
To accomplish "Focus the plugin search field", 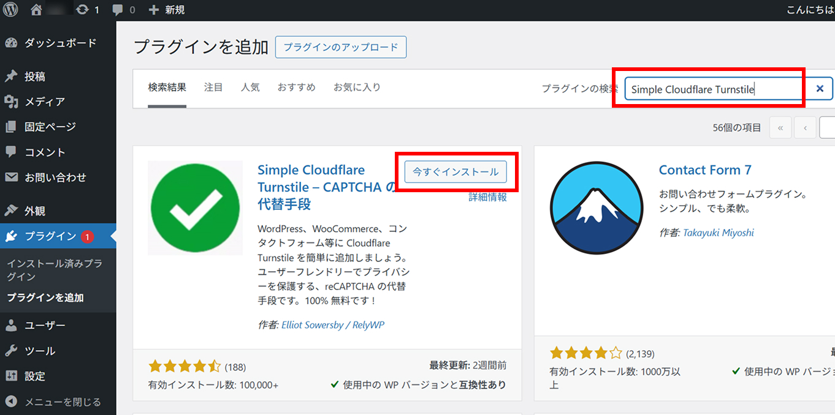I will tap(729, 89).
